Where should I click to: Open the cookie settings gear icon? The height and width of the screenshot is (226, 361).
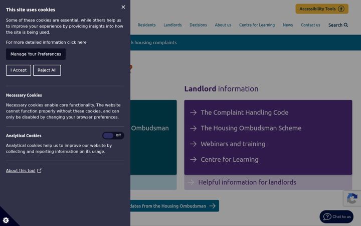point(6,220)
